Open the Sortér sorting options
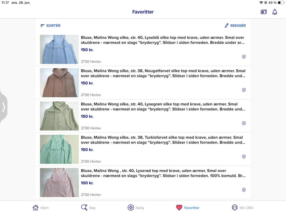This screenshot has width=286, height=214. (50, 26)
